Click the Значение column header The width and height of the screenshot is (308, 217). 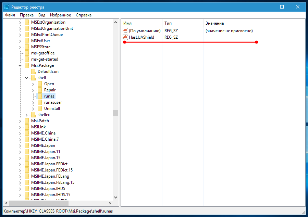coord(214,23)
